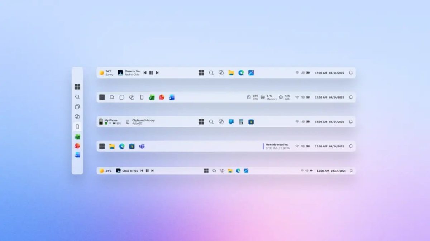
Task: Open the Close to You Reality Club widget
Action: (129, 73)
